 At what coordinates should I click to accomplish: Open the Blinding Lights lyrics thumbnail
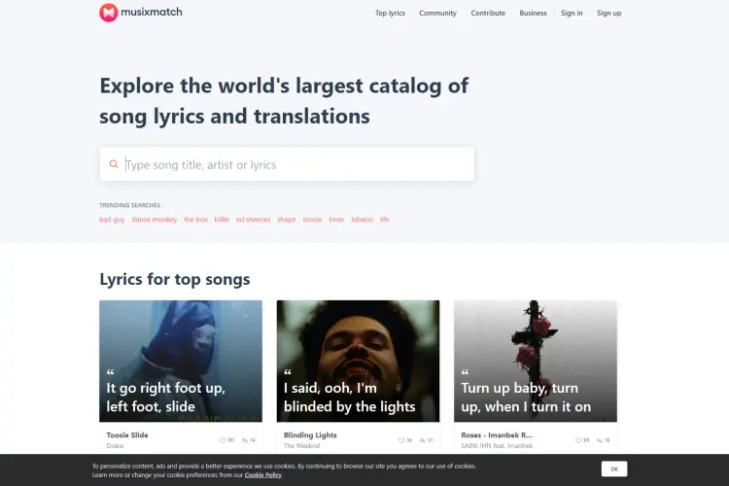point(358,361)
